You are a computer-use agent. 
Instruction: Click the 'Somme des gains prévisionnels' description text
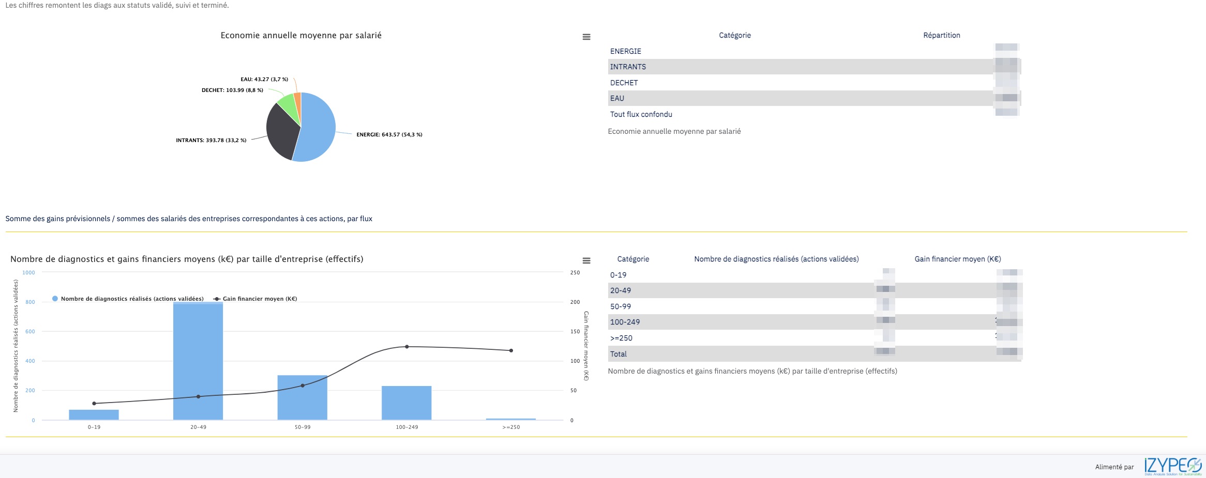(189, 219)
